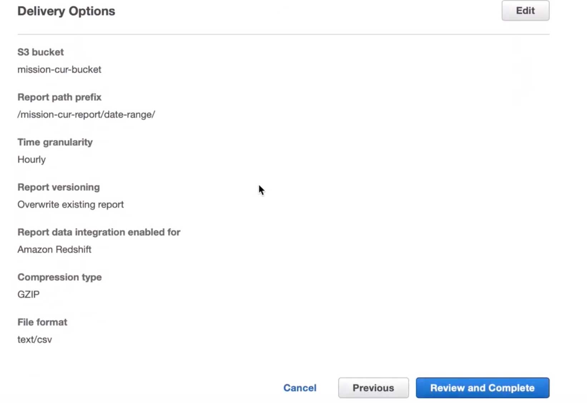Click the File format label
The image size is (587, 403).
42,322
